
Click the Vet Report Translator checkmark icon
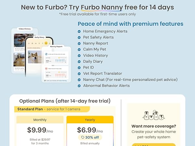coord(79,74)
